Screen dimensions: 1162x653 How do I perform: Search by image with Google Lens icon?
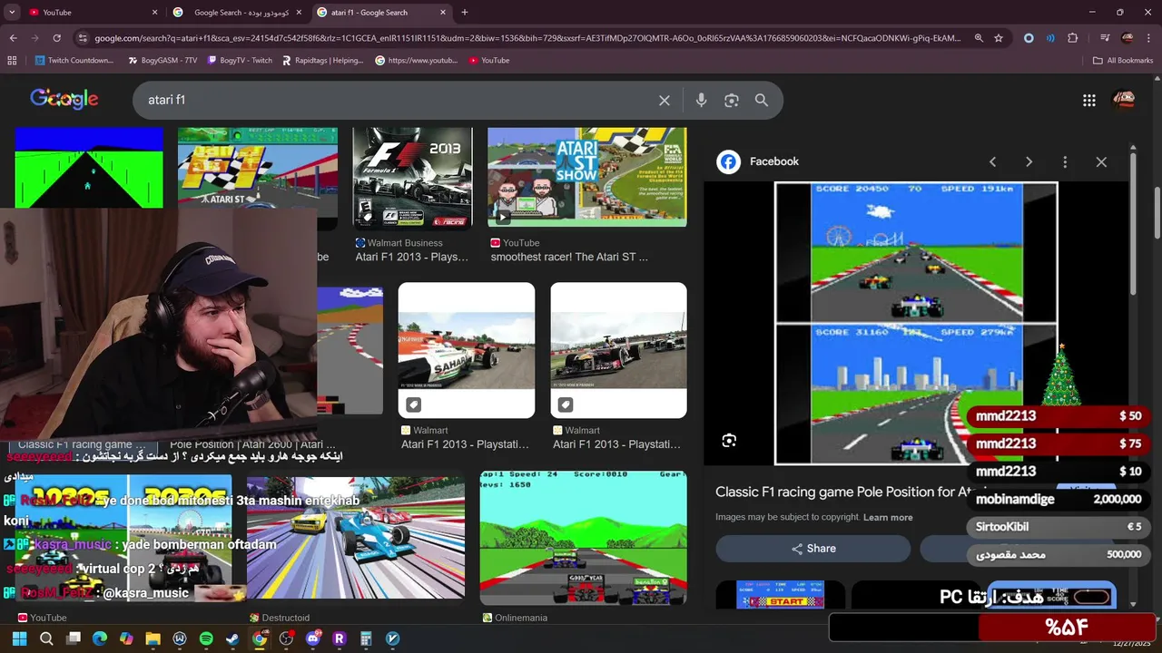tap(732, 100)
